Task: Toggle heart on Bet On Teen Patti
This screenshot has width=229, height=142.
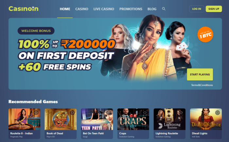Action: (x=109, y=113)
